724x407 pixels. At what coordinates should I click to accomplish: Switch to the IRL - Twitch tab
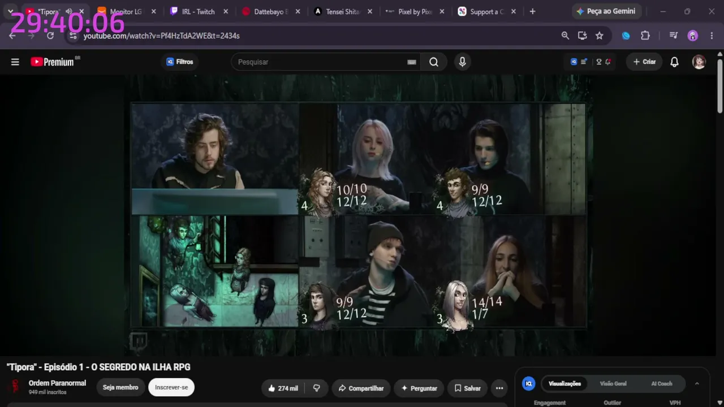[x=197, y=11]
